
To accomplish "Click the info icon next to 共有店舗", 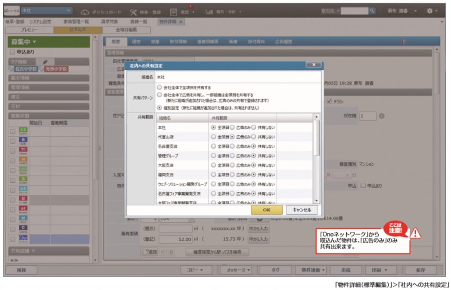I will (33, 251).
